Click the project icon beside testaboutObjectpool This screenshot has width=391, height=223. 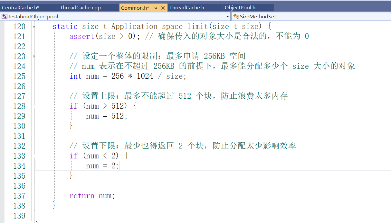coord(5,16)
